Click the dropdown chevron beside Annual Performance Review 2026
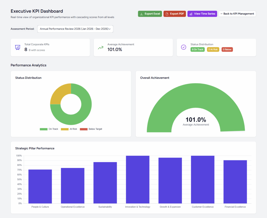This screenshot has width=267, height=218. pyautogui.click(x=110, y=29)
